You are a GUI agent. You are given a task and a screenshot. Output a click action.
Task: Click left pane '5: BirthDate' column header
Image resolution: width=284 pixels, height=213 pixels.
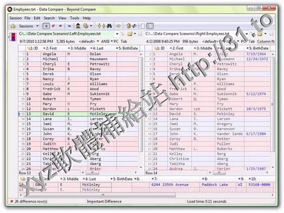(128, 48)
